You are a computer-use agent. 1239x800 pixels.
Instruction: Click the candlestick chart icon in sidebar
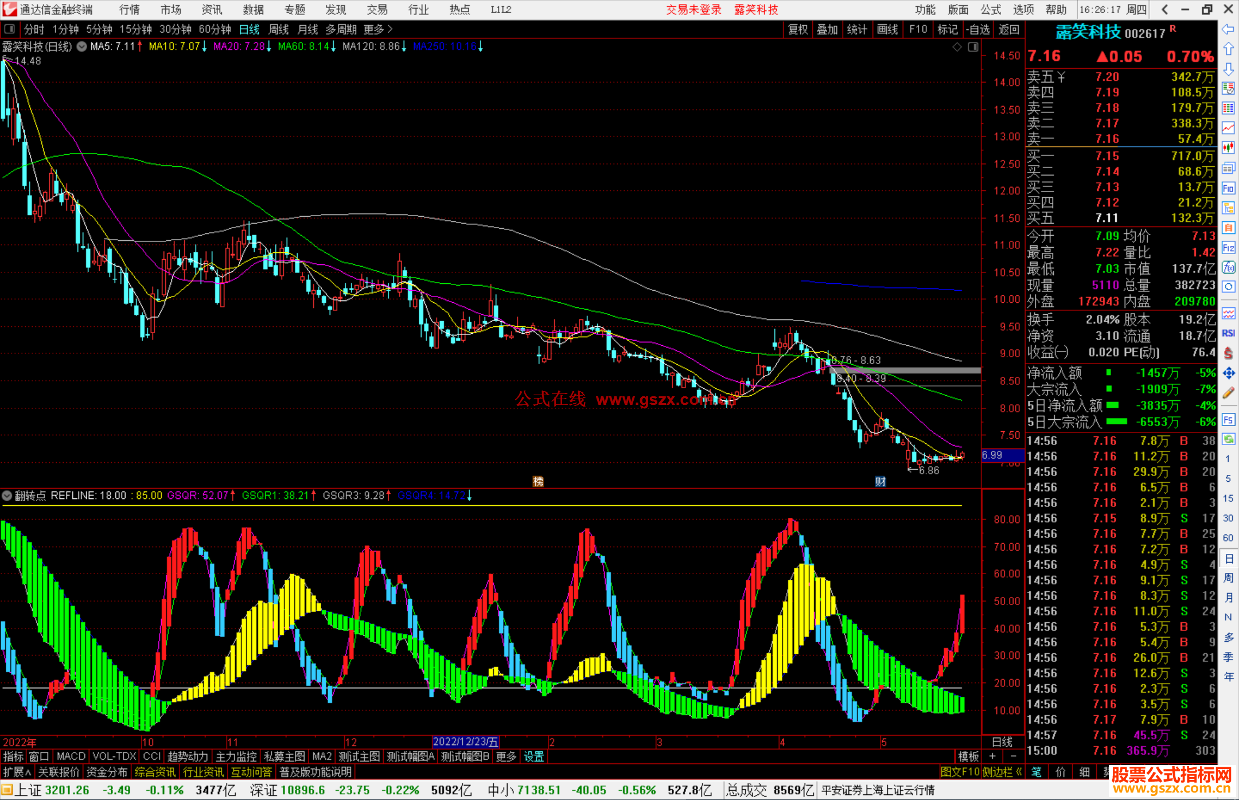tap(1228, 148)
